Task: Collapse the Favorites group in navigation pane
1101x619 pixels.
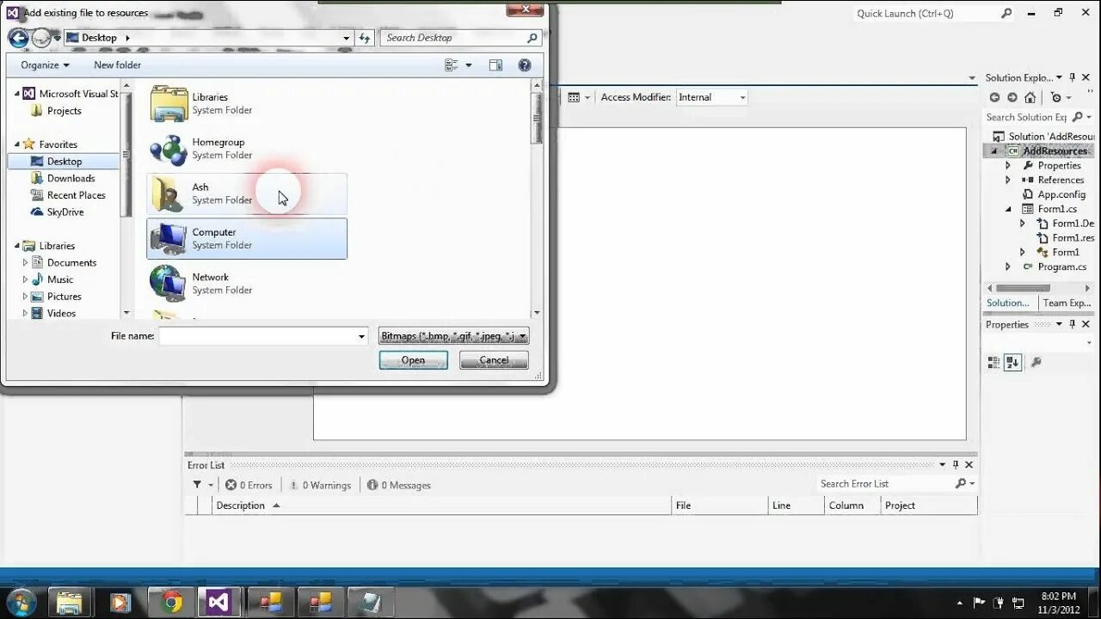Action: click(x=16, y=144)
